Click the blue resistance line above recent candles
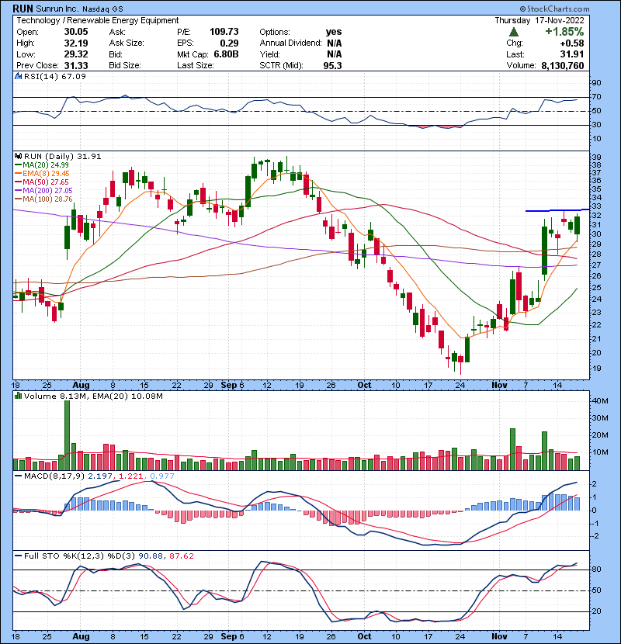 click(x=557, y=210)
